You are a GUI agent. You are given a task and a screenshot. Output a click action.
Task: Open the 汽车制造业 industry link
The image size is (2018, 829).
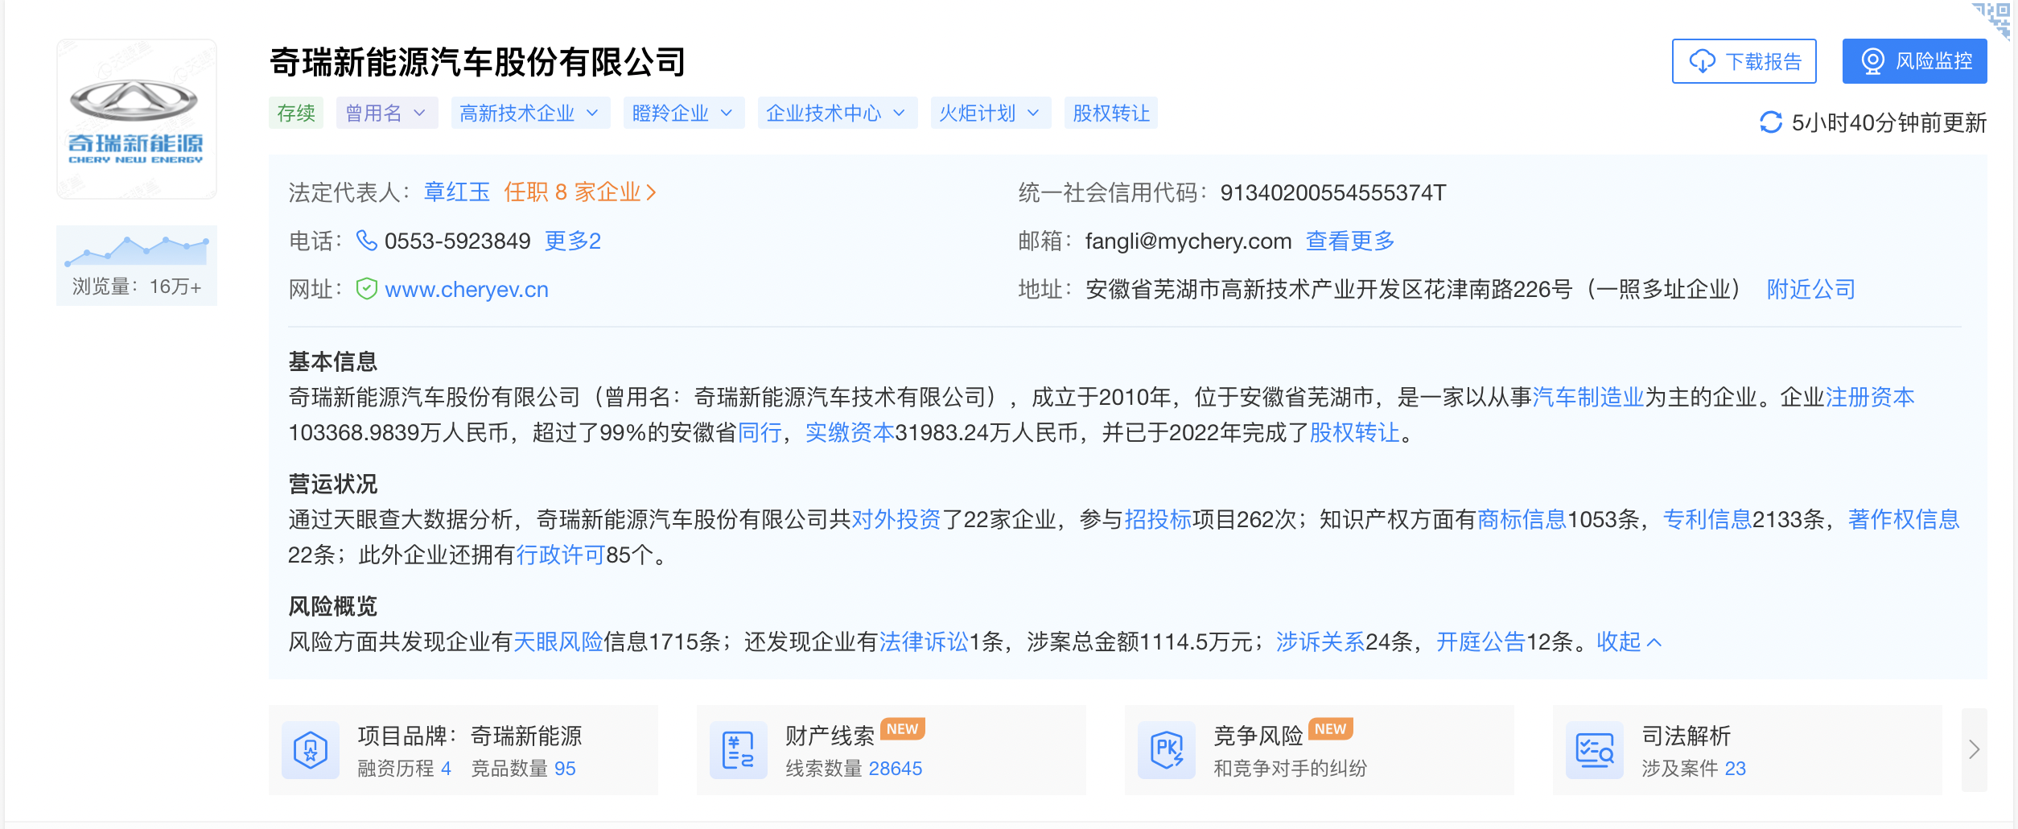(1588, 397)
